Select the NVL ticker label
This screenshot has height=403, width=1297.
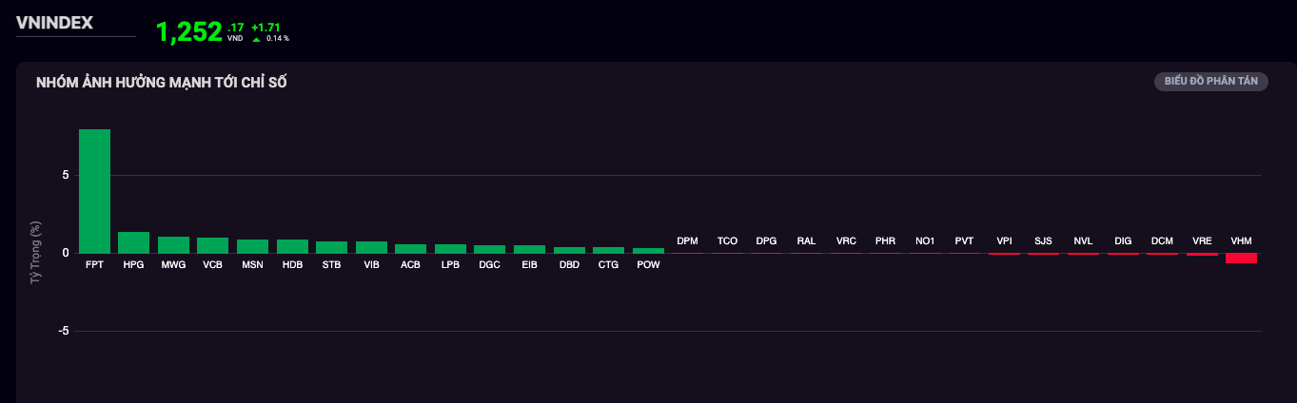[1083, 241]
